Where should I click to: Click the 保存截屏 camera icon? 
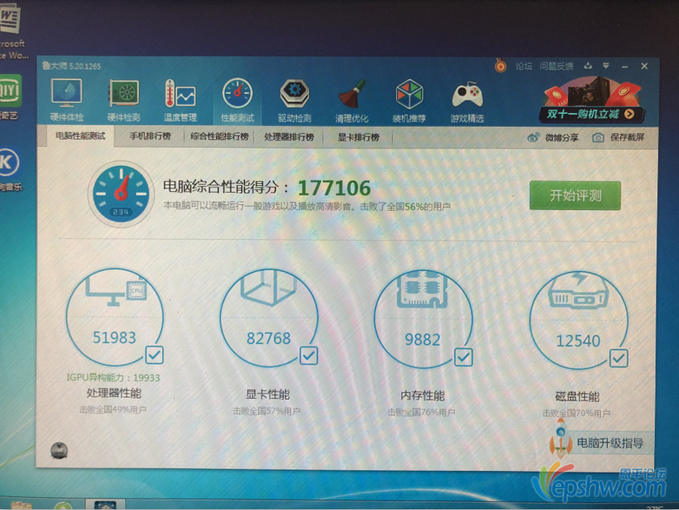click(x=598, y=138)
